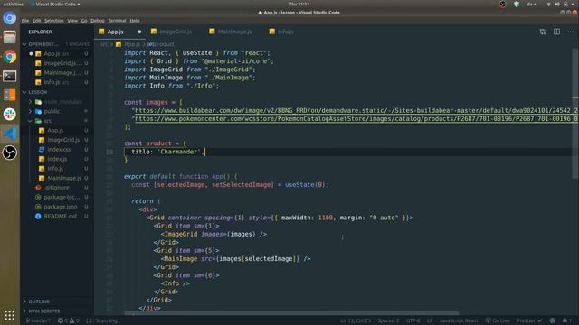Open the editor More Actions ellipsis
This screenshot has height=325, width=579.
pyautogui.click(x=571, y=32)
